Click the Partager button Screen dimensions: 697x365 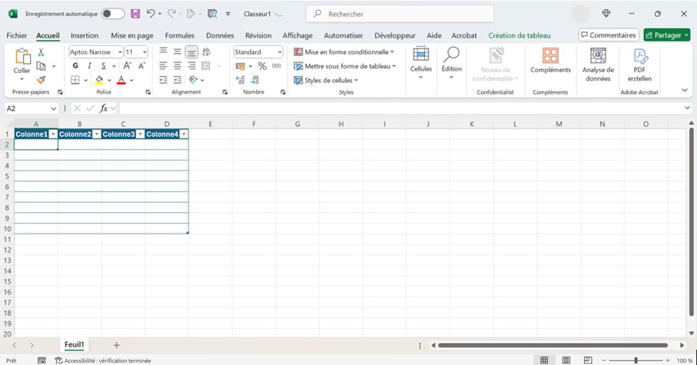666,35
